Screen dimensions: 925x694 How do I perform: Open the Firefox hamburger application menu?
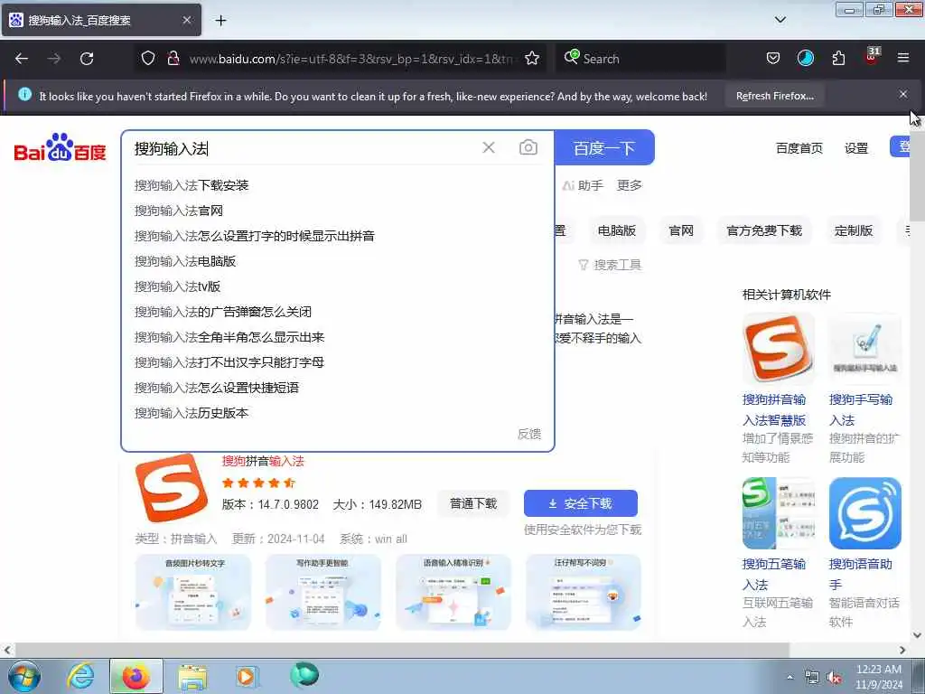[903, 58]
